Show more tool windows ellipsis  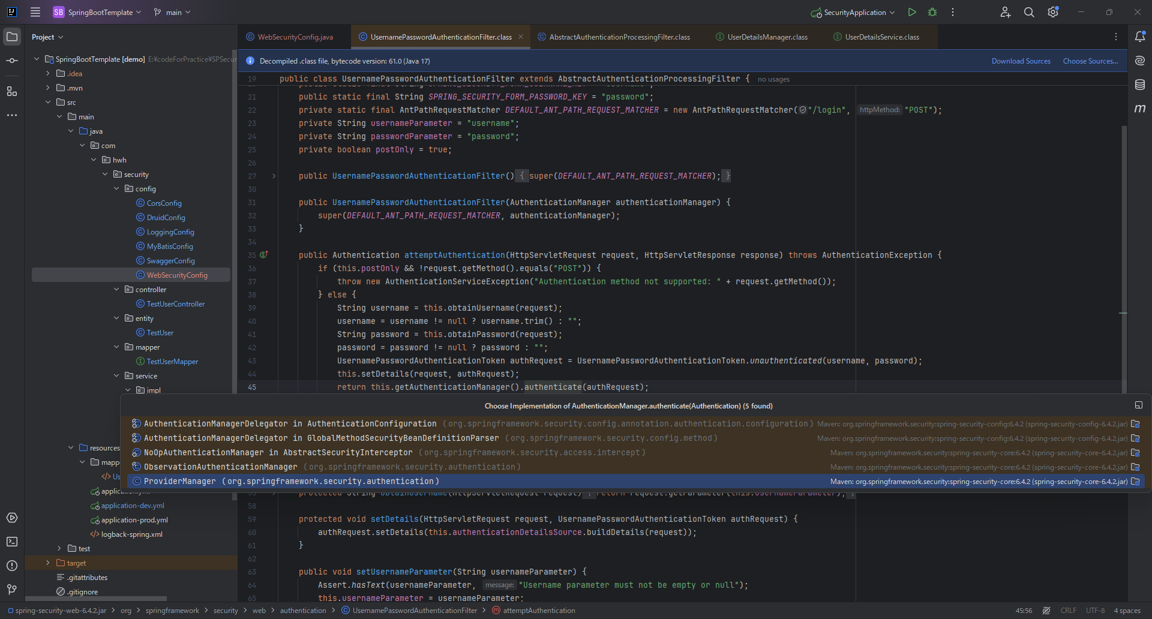[x=12, y=115]
